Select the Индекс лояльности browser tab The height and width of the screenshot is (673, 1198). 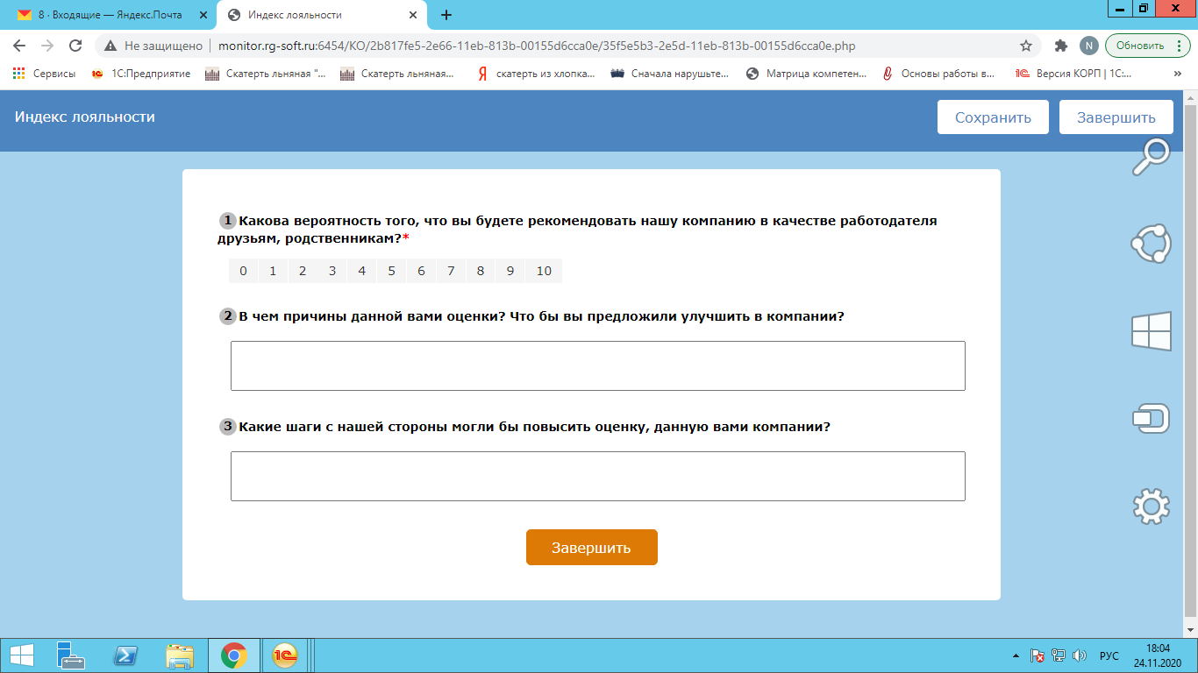(322, 15)
